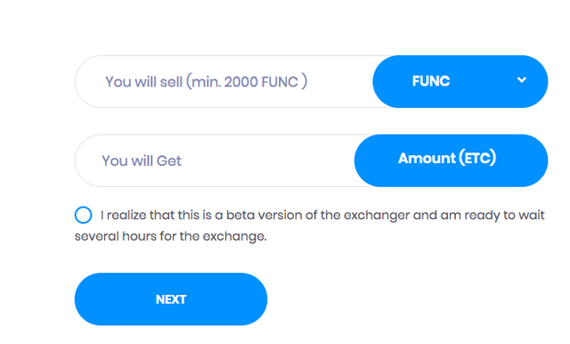Select the 'min. 2000 FUNC' placeholder field
The image size is (570, 344).
(224, 81)
